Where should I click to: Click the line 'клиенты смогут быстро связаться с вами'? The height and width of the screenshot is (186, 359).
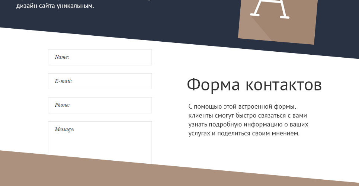pos(248,115)
